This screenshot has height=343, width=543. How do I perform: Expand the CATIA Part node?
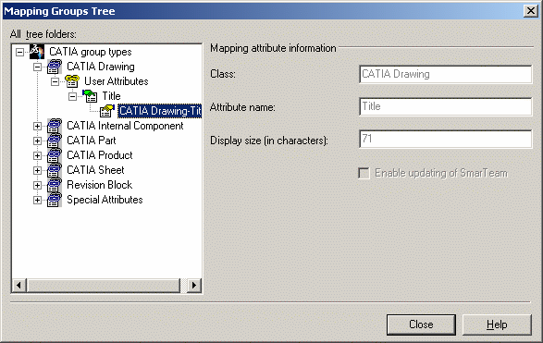click(x=37, y=141)
